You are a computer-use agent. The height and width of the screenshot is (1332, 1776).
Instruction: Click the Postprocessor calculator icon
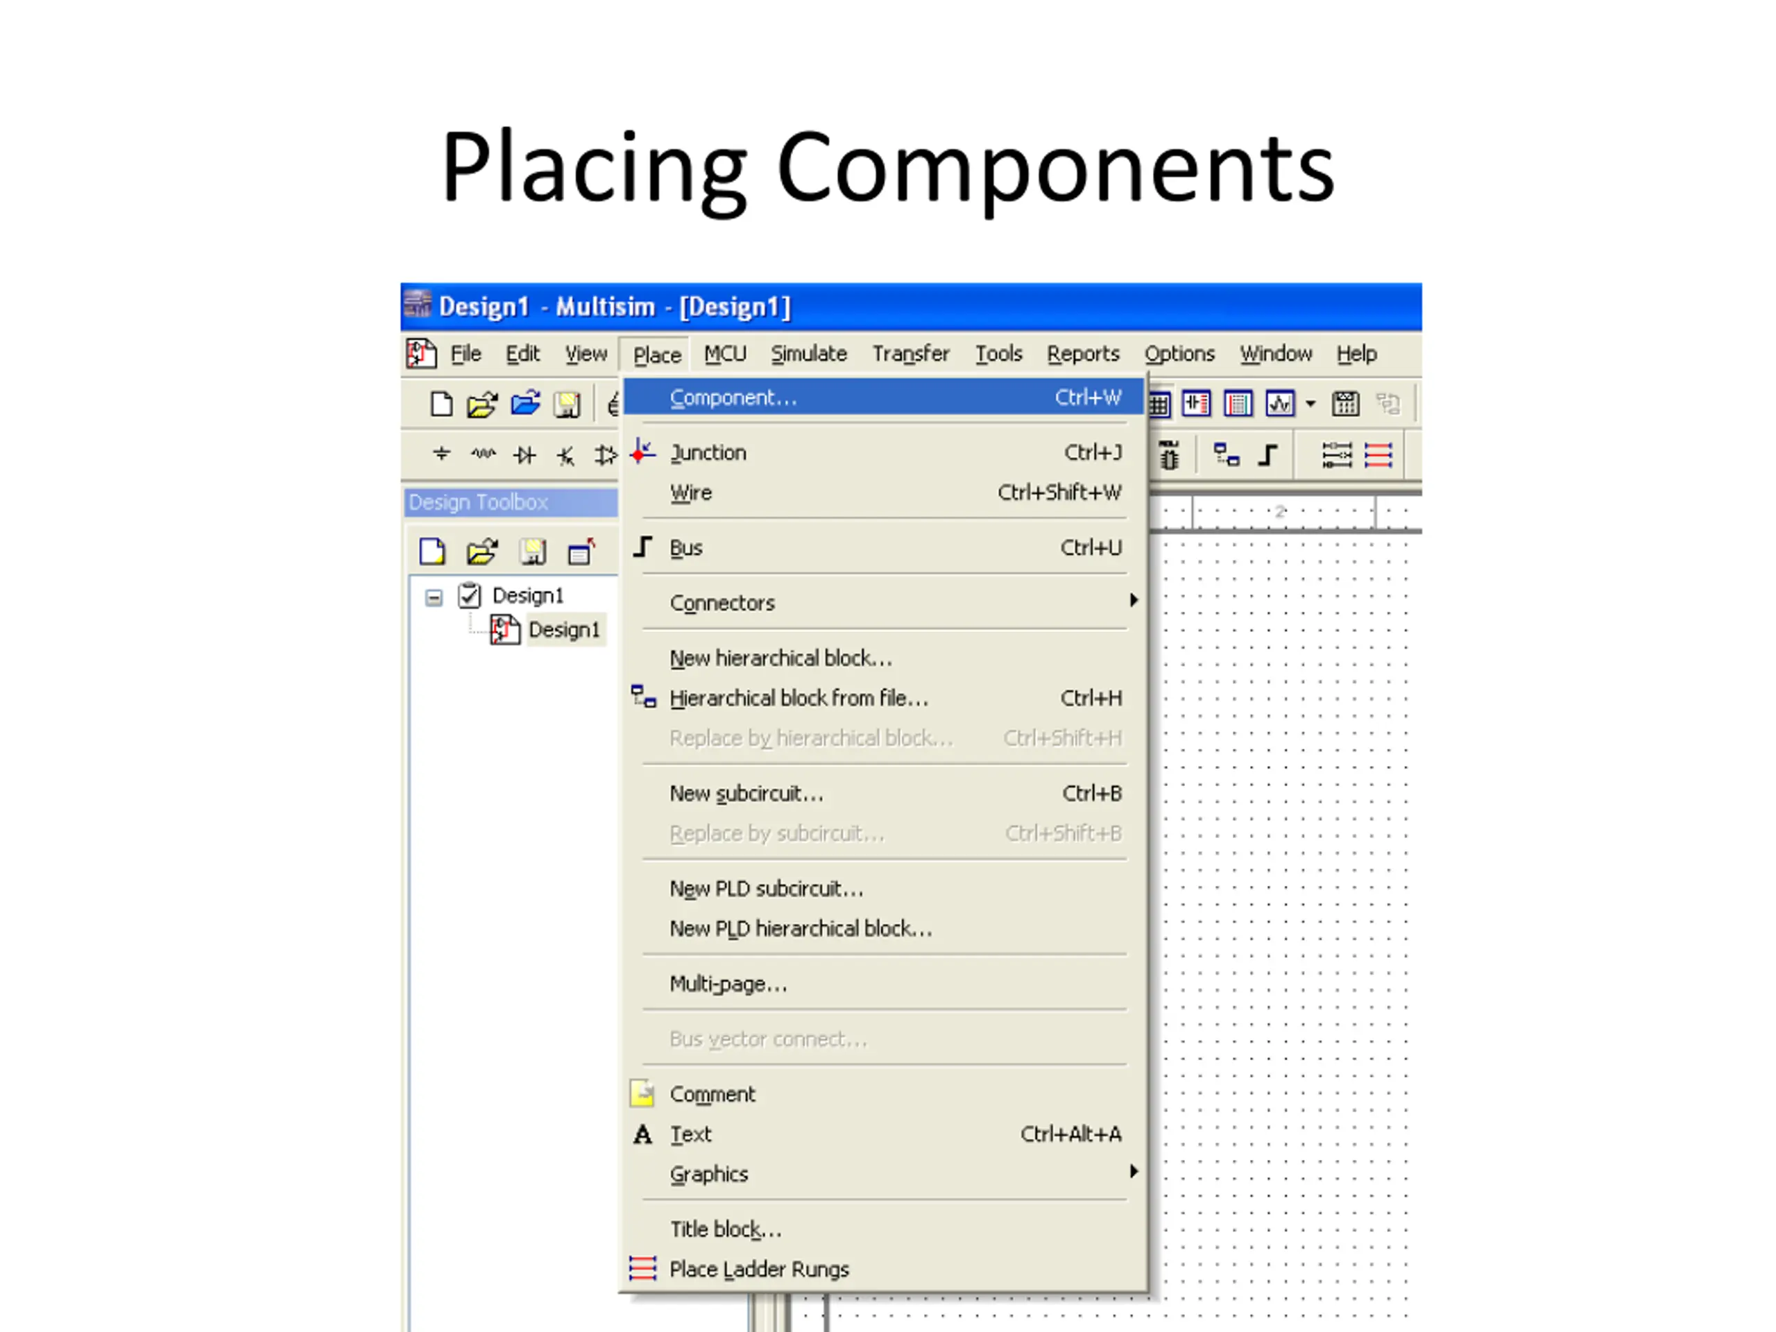(x=1346, y=403)
